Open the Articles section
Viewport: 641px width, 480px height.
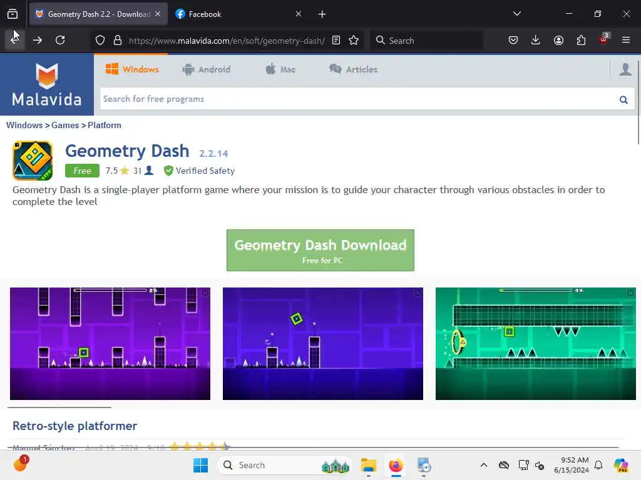[x=354, y=69]
